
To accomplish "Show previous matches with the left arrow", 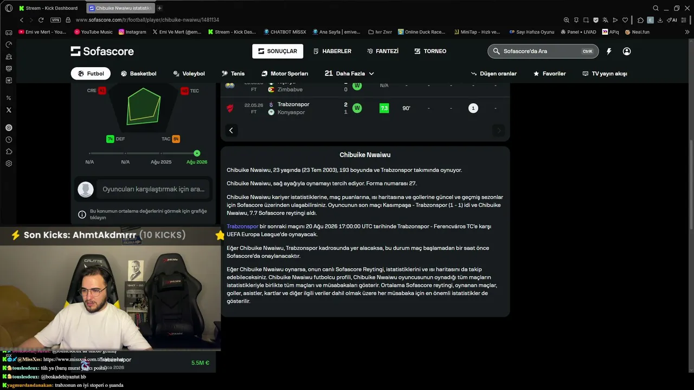I will coord(231,131).
